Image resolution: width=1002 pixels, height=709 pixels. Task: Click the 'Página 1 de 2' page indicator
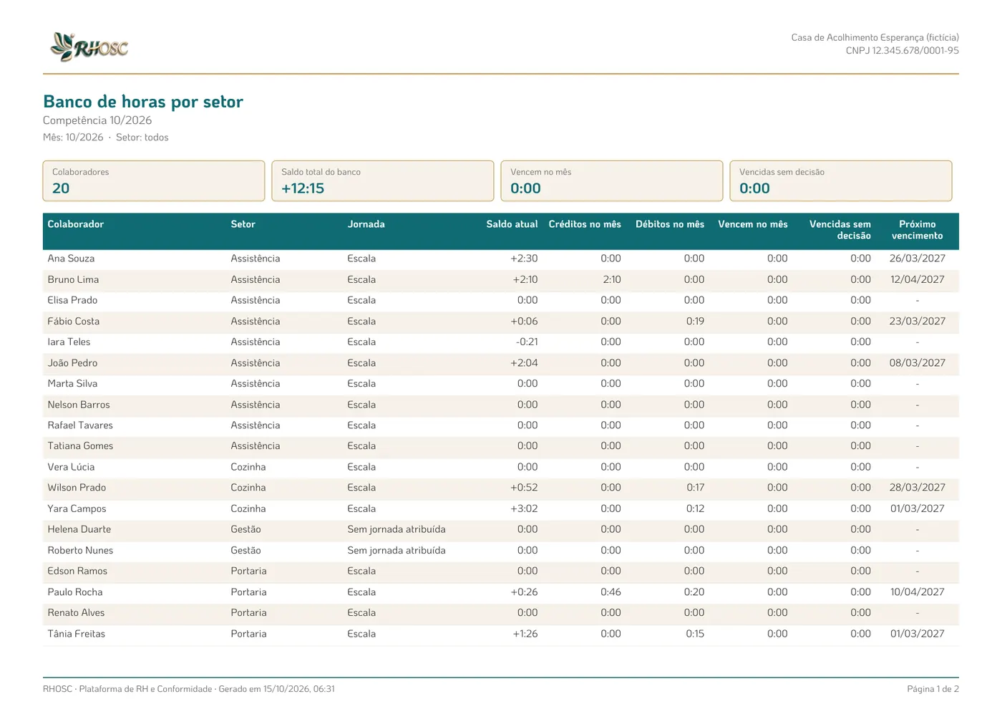[x=933, y=689]
